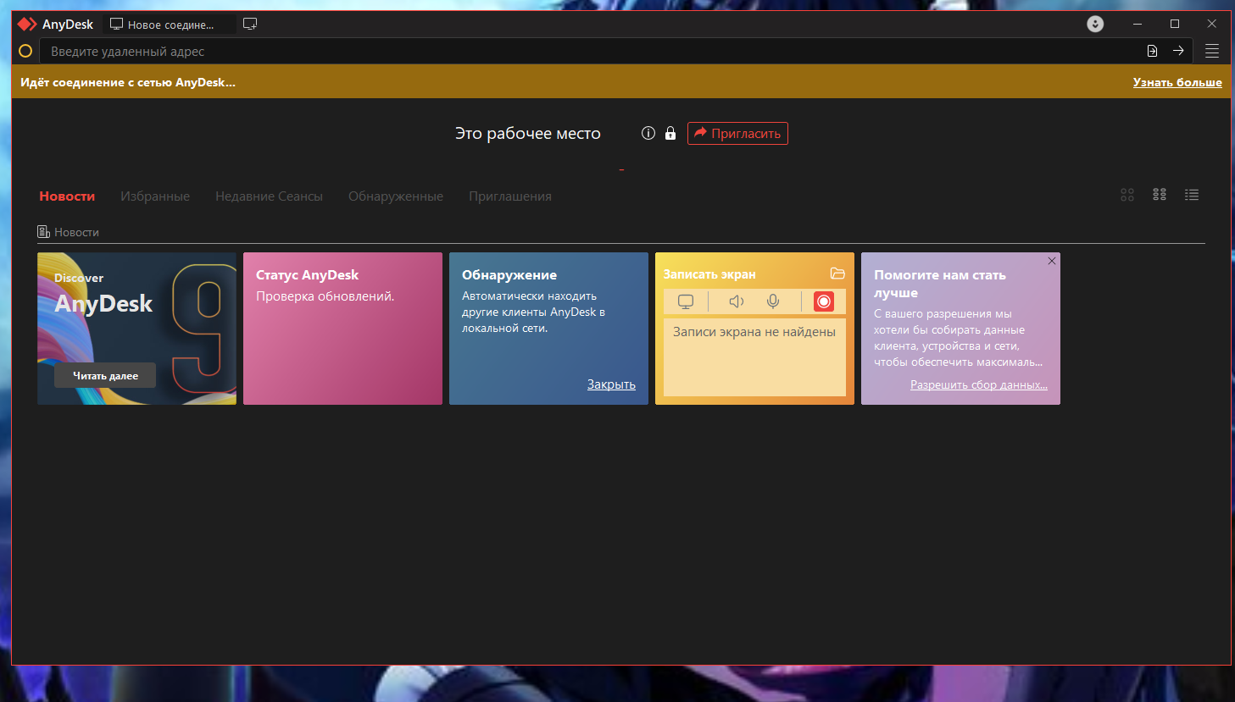Switch to the 'Новости' tab
The image size is (1235, 702).
[67, 196]
